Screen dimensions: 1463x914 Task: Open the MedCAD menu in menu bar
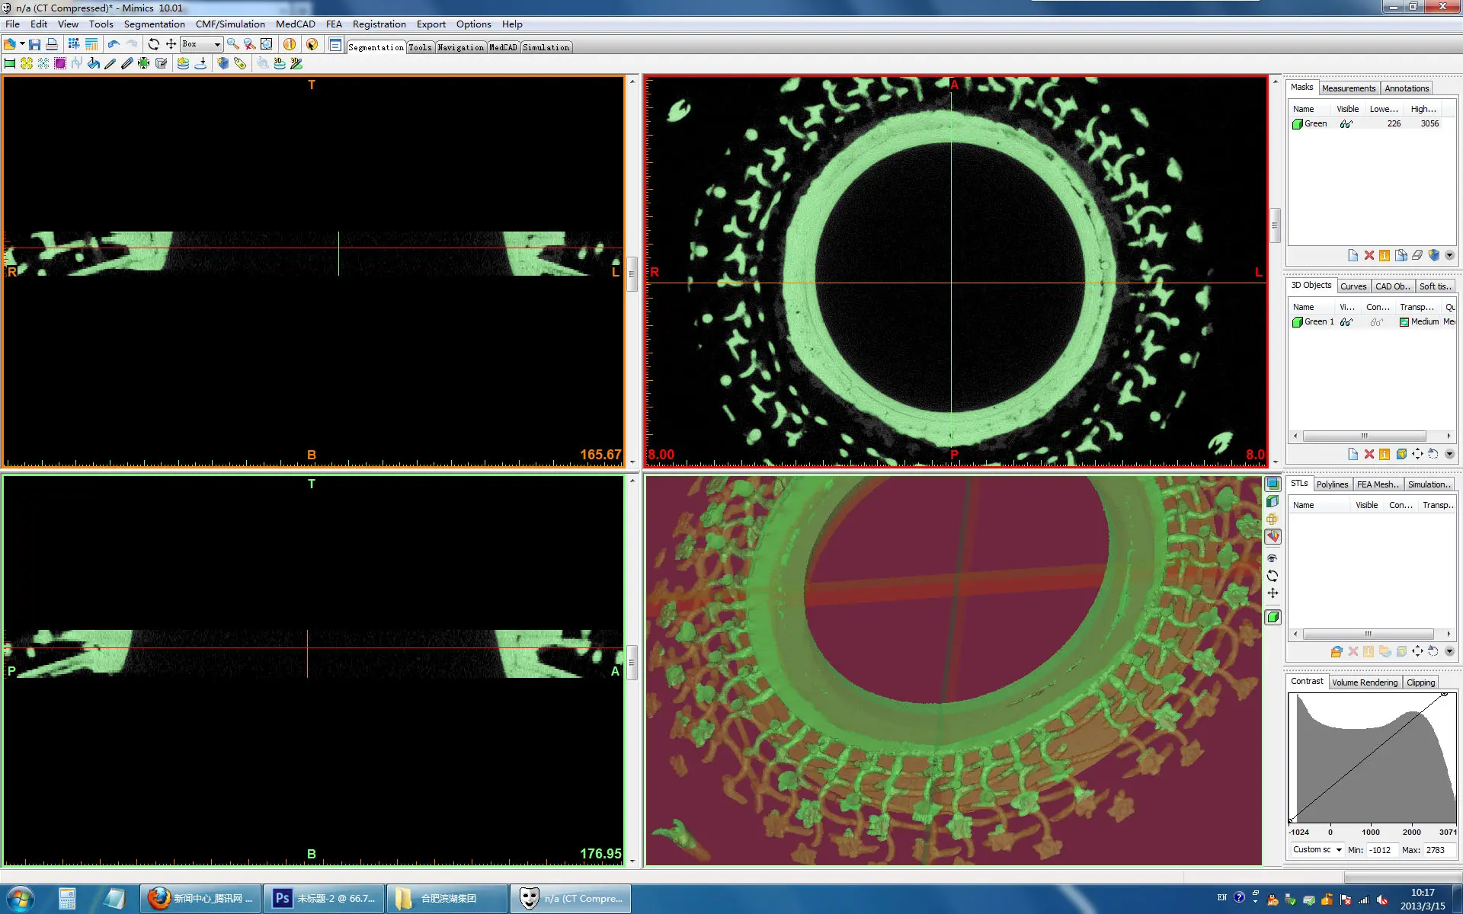pos(296,24)
